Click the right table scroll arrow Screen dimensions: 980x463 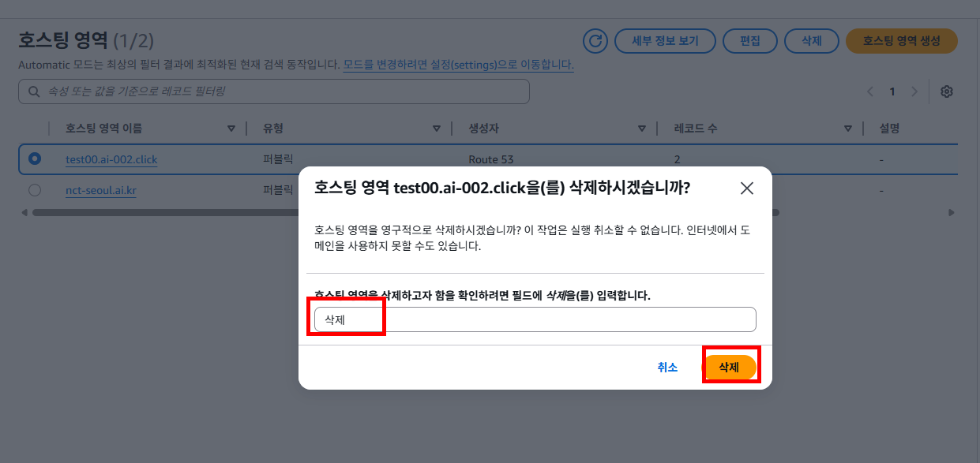953,211
